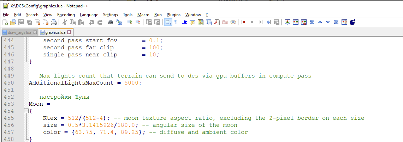The image size is (403, 142).
Task: Close the current document via toolbar icon
Action: (37, 22)
